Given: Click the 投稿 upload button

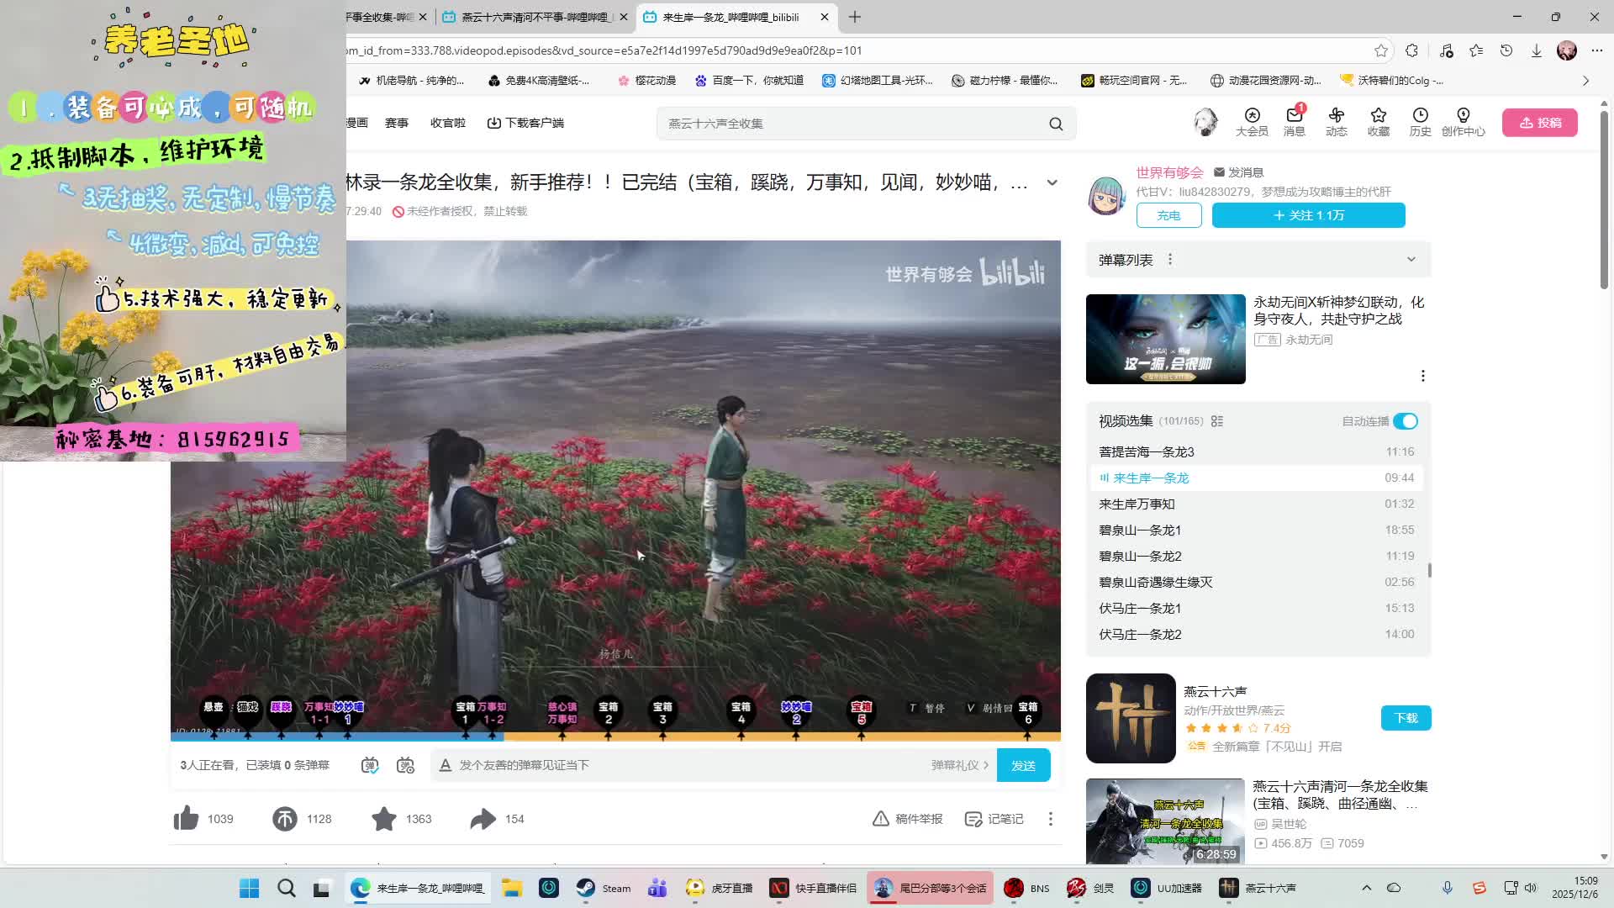Looking at the screenshot, I should pos(1539,123).
